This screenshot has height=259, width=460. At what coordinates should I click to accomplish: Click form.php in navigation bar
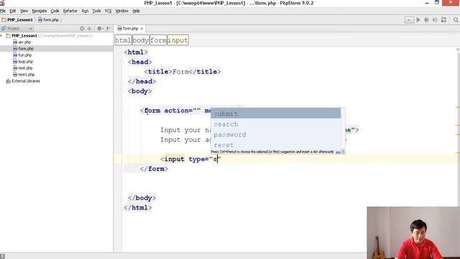[x=48, y=20]
